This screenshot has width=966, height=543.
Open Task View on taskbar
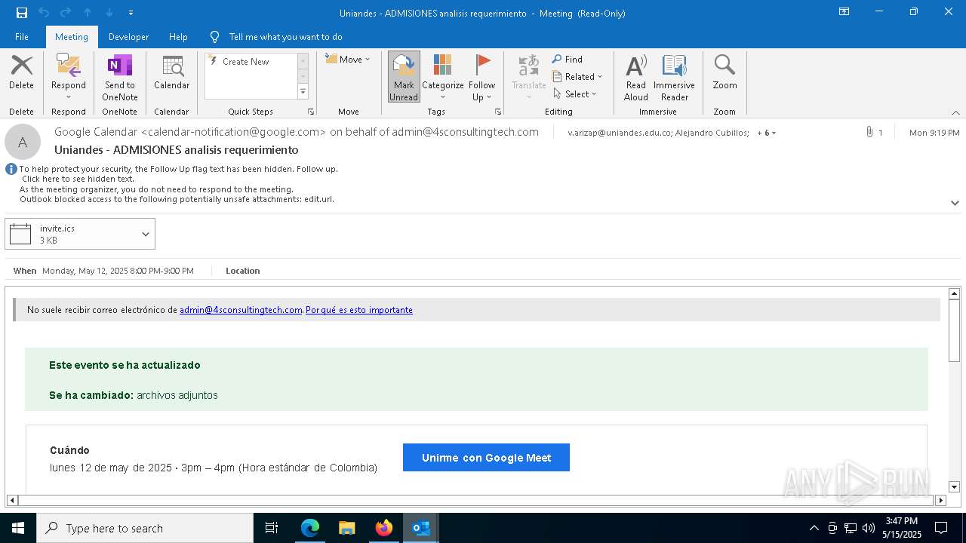click(x=272, y=528)
